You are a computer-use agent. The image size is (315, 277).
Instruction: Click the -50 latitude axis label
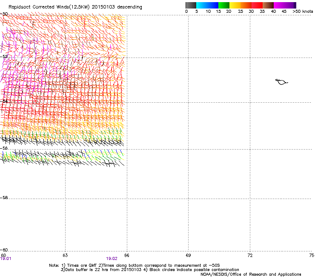click(x=4, y=14)
